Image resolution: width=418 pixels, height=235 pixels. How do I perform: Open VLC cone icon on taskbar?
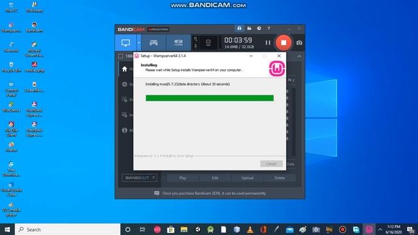pyautogui.click(x=250, y=229)
